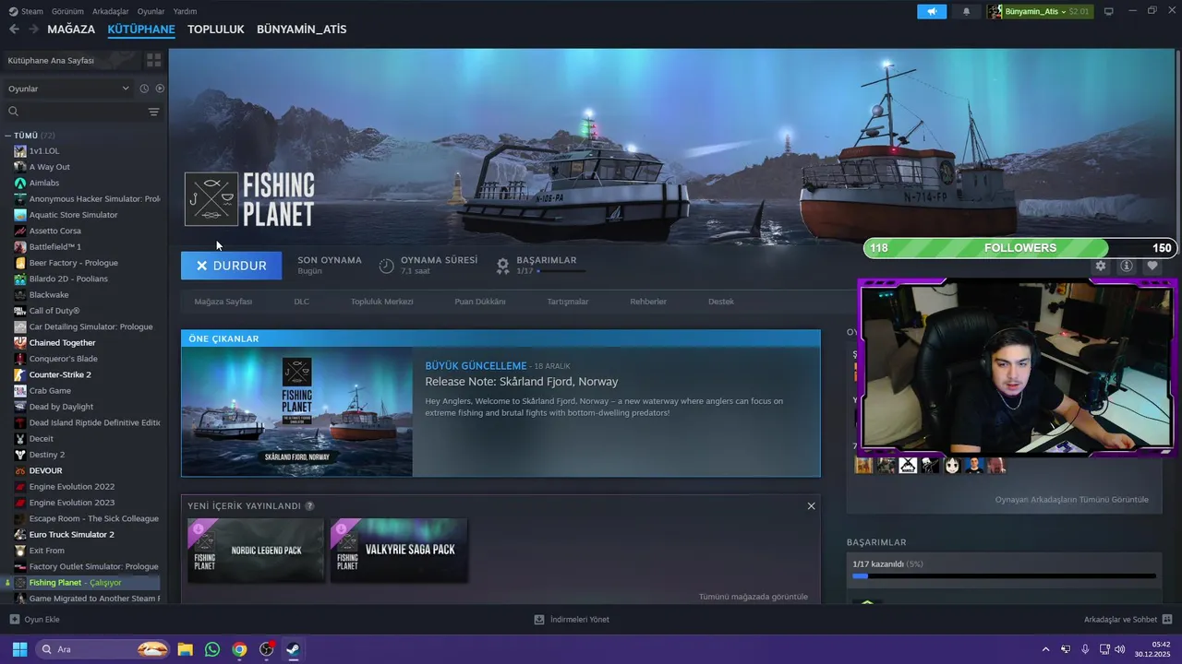This screenshot has height=664, width=1182.
Task: Open Google Chrome from taskbar
Action: 239,649
